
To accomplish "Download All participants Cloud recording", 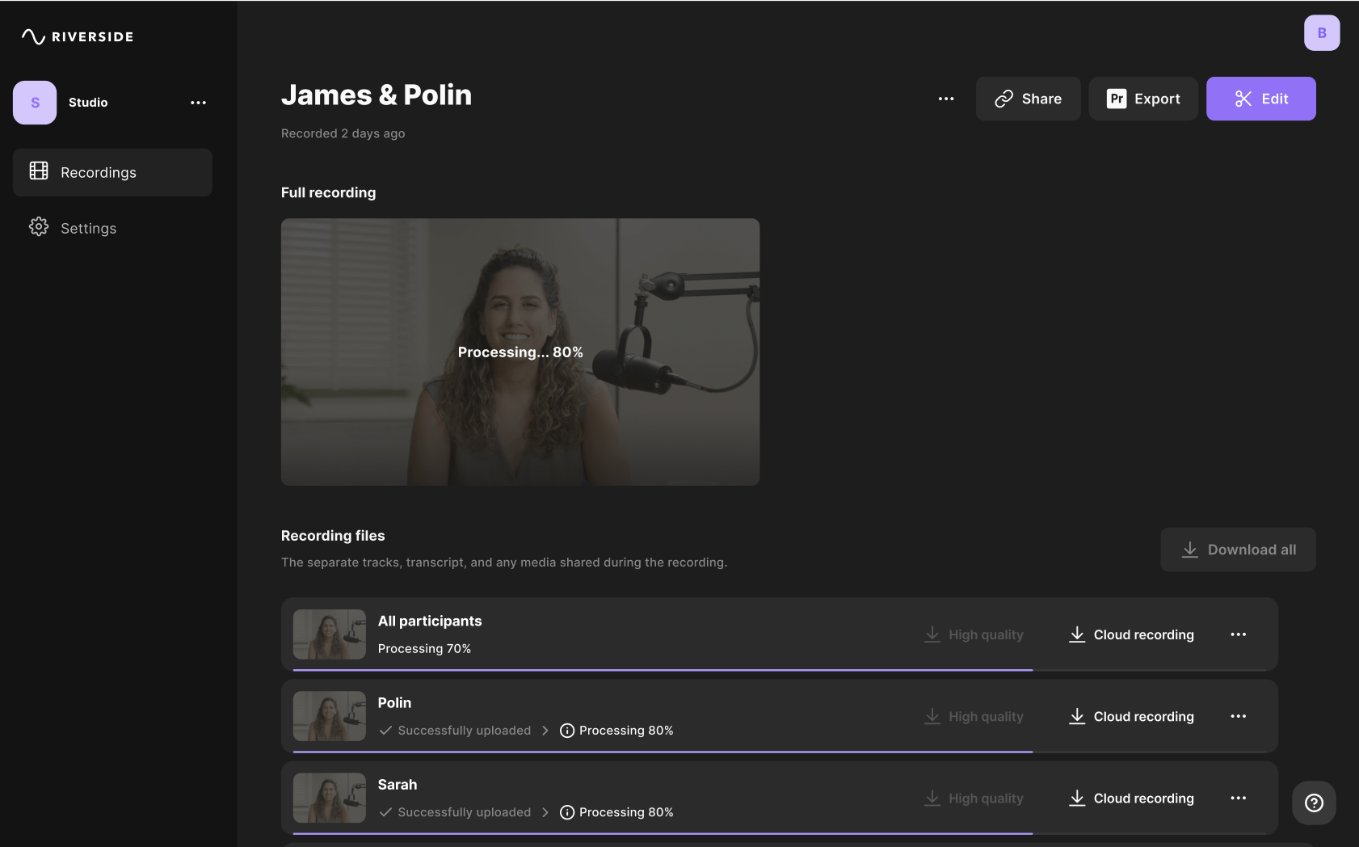I will click(1131, 634).
